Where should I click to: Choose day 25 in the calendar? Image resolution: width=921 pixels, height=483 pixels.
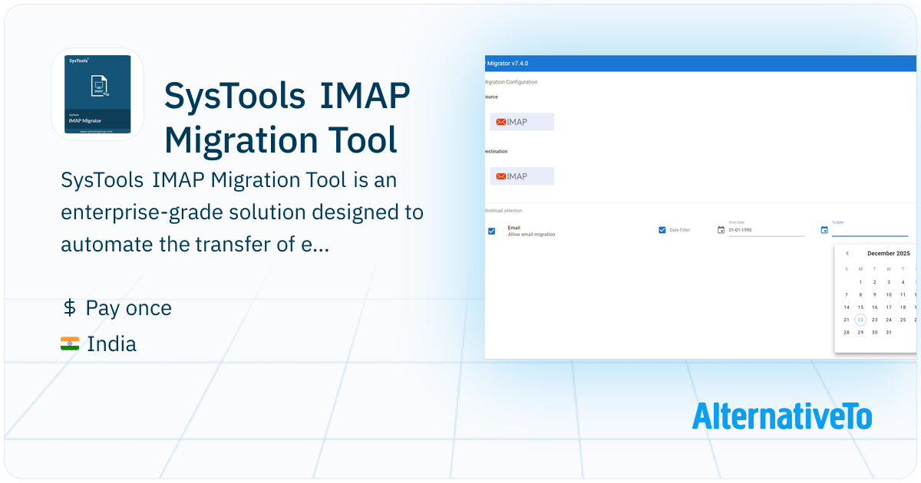(x=903, y=320)
